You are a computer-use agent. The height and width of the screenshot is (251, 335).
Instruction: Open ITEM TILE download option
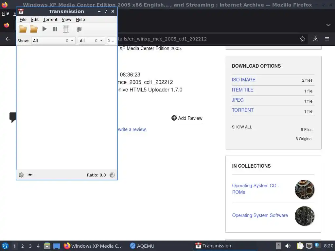tap(242, 90)
